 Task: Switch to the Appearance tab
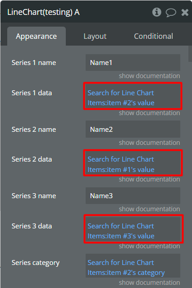37,36
